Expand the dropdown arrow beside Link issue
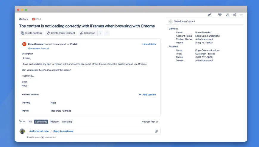259x147 pixels. [x=100, y=33]
